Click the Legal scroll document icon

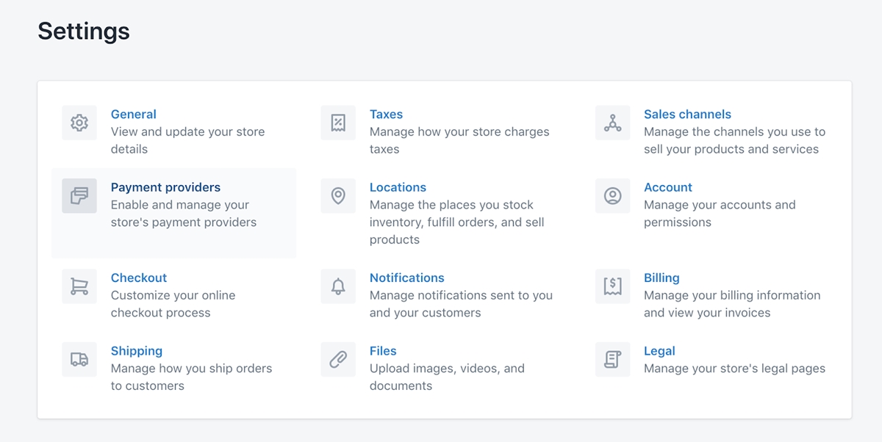[x=612, y=360]
